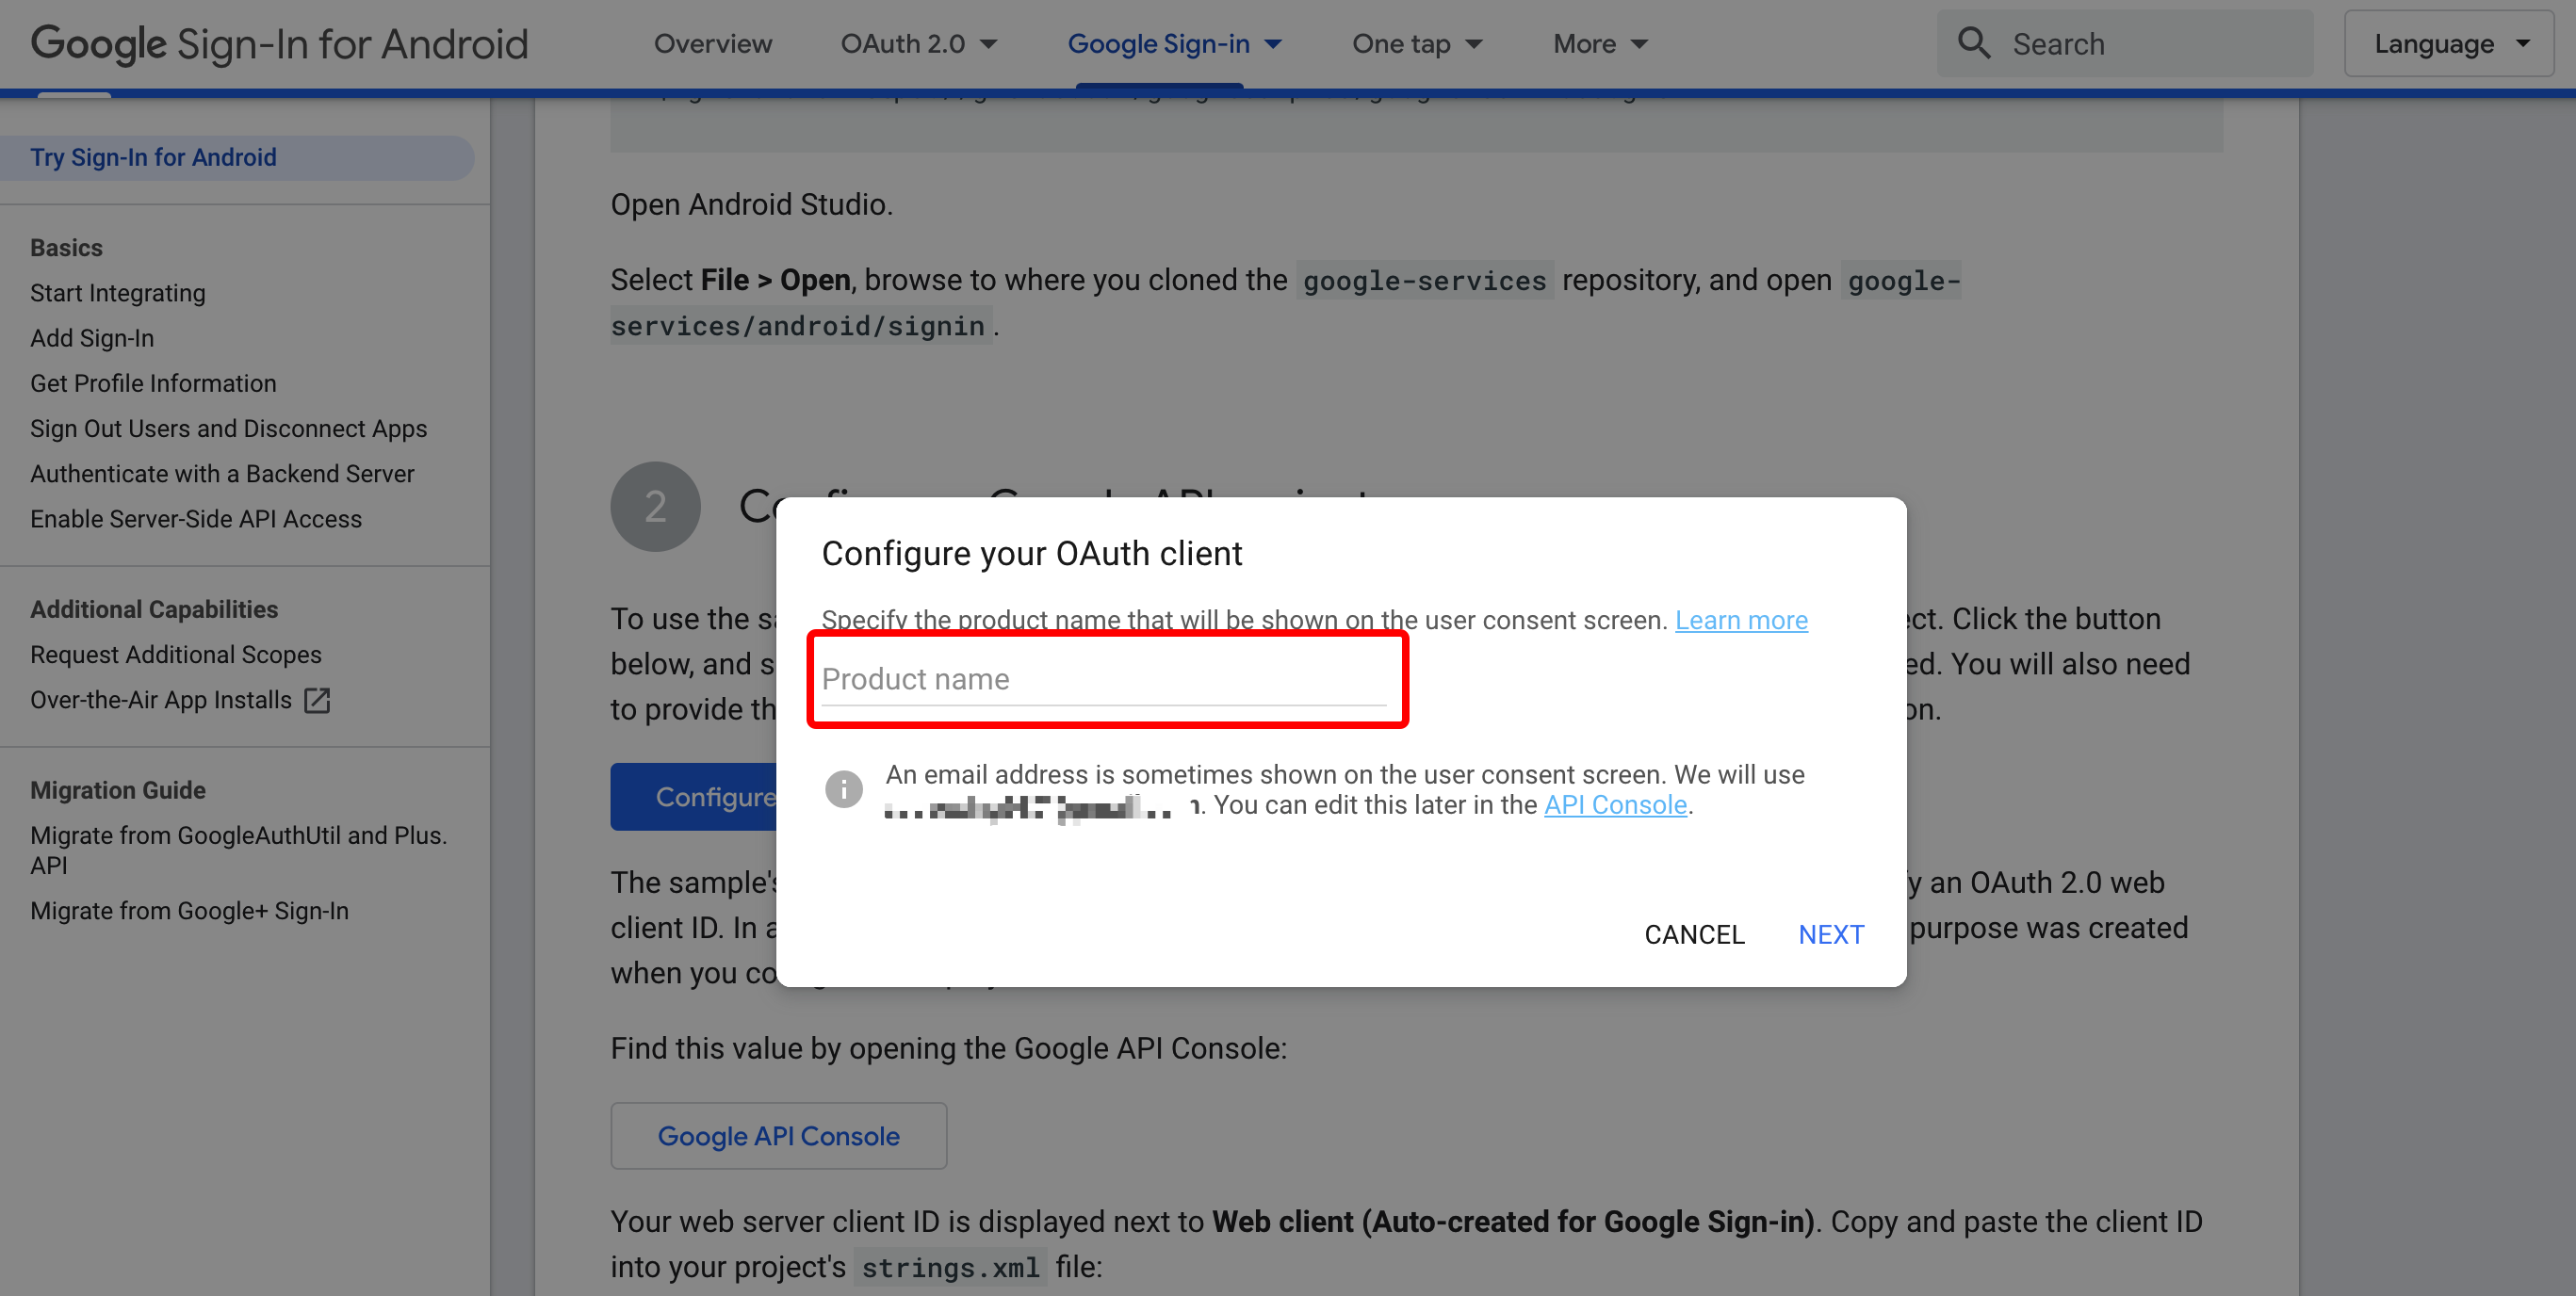Cancel the OAuth client dialog
Image resolution: width=2576 pixels, height=1296 pixels.
[1694, 934]
